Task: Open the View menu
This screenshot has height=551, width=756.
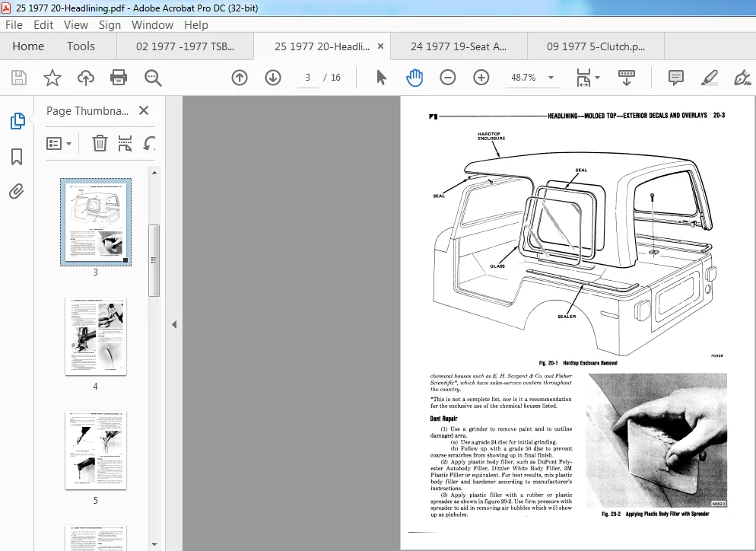Action: (x=76, y=25)
